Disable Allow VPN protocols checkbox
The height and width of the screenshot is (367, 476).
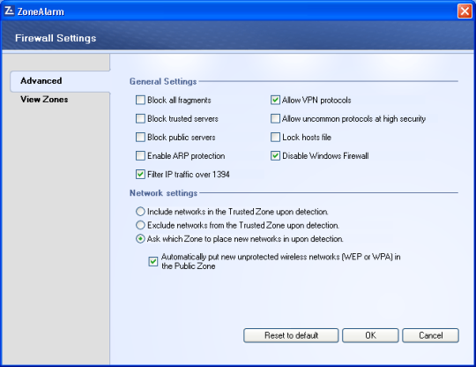(x=275, y=100)
